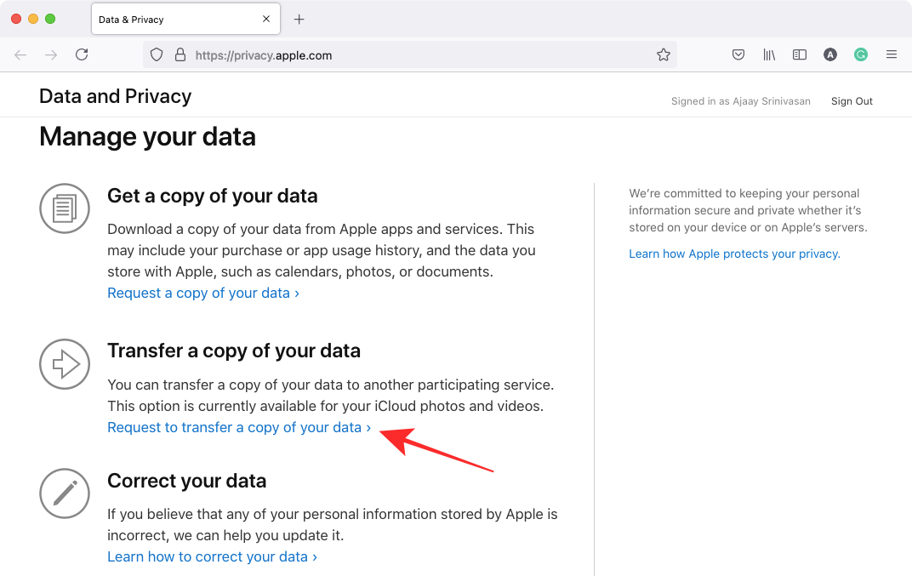Click the red window close button
912x576 pixels.
pos(16,19)
